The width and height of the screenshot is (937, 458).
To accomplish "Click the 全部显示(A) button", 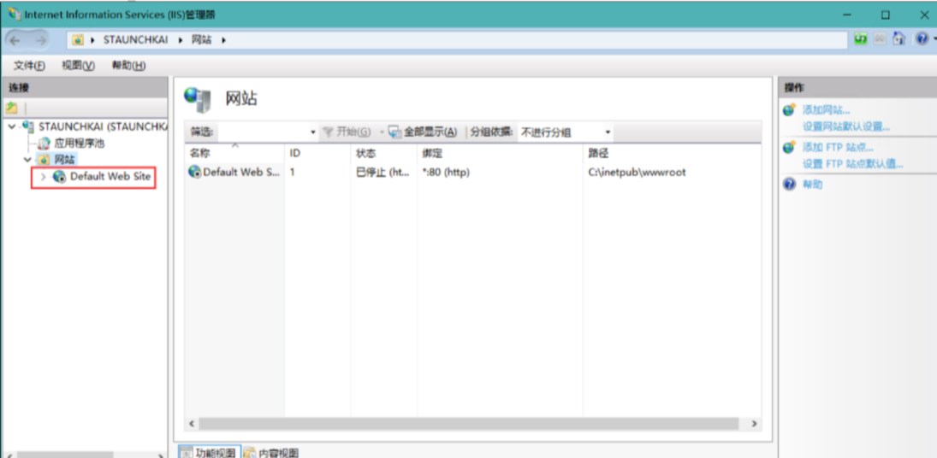I will click(423, 132).
